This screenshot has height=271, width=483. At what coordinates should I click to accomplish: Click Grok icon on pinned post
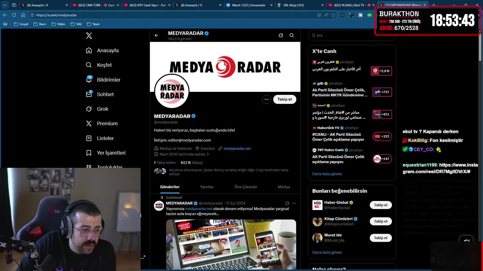coord(287,203)
